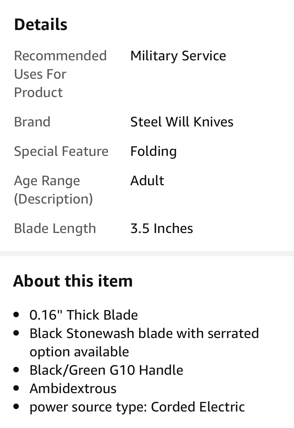This screenshot has width=294, height=428.
Task: Select the Black Stonewash blade bullet text
Action: tap(144, 342)
